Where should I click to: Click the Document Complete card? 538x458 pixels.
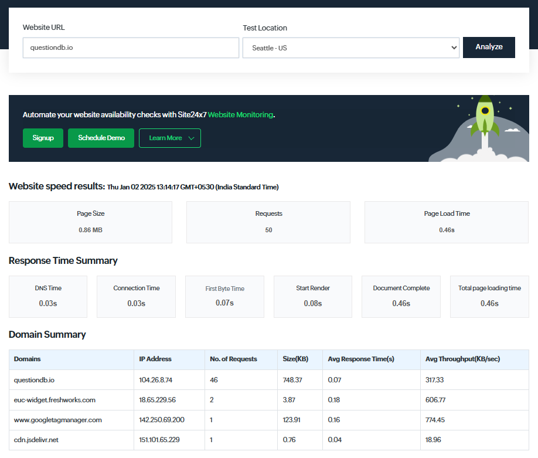(x=401, y=297)
